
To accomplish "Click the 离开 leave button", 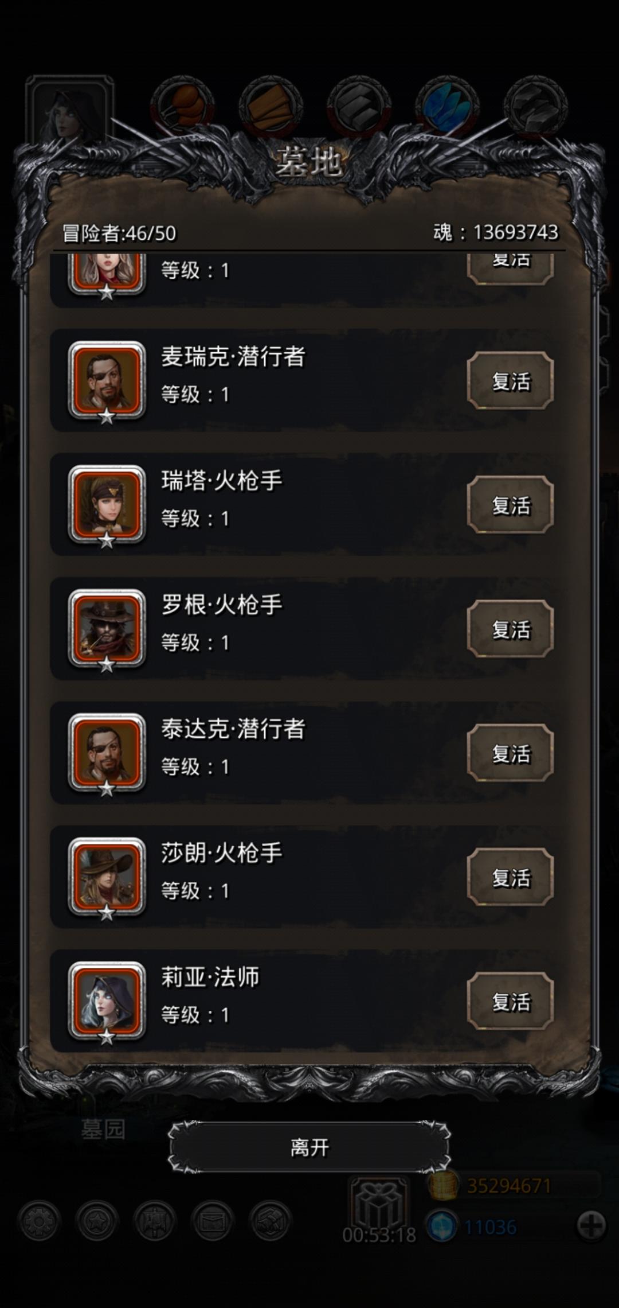I will coord(309,1147).
